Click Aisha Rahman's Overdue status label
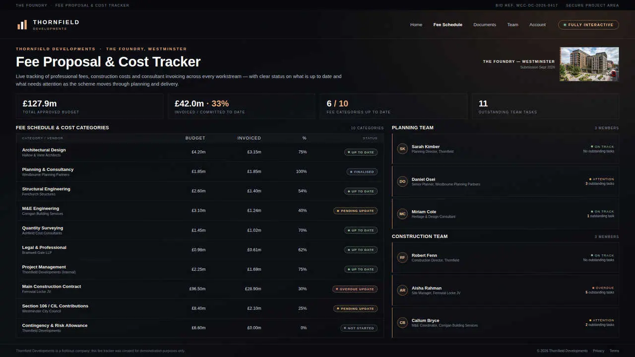635x357 pixels. (x=603, y=288)
